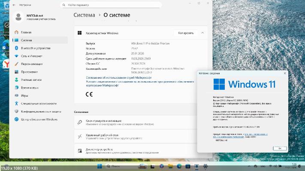
Task: Open the Главная page in the sidebar
Action: point(26,32)
